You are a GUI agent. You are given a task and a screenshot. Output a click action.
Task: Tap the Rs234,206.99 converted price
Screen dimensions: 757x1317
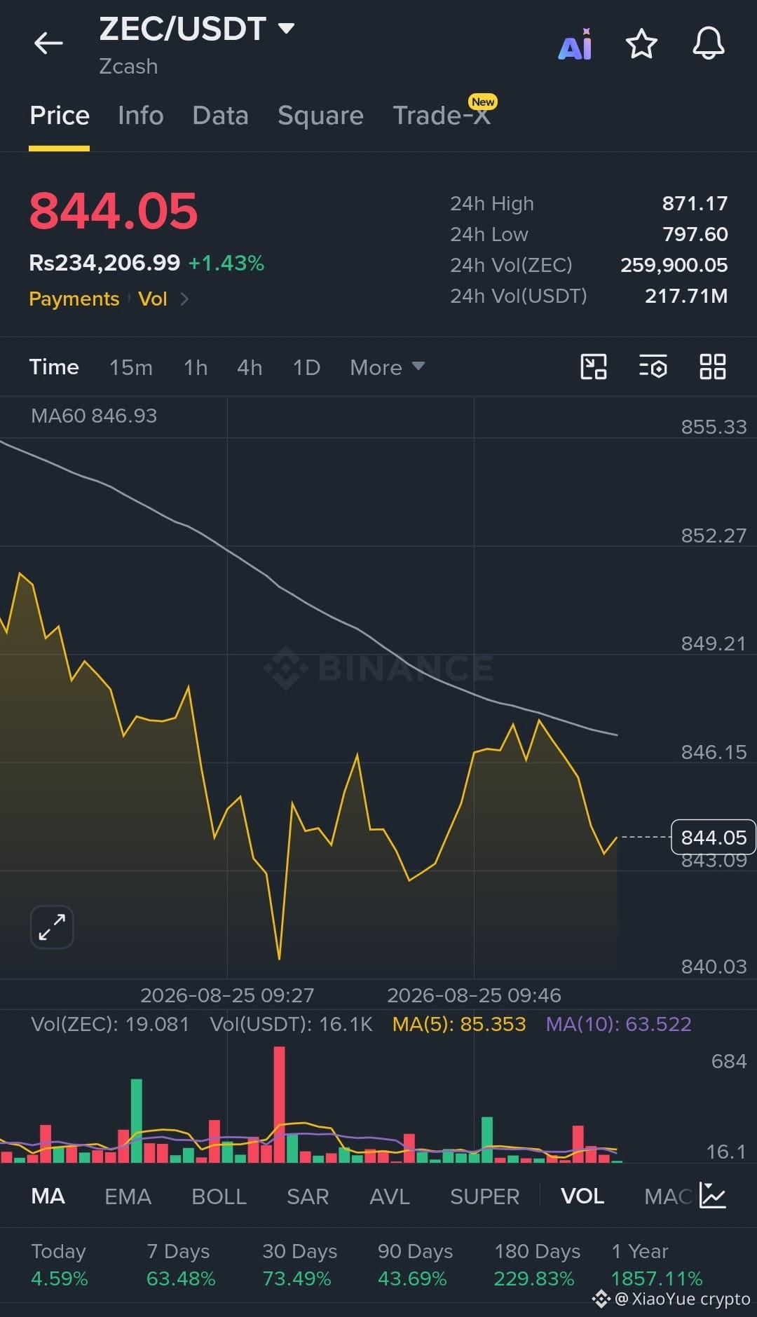(x=104, y=263)
